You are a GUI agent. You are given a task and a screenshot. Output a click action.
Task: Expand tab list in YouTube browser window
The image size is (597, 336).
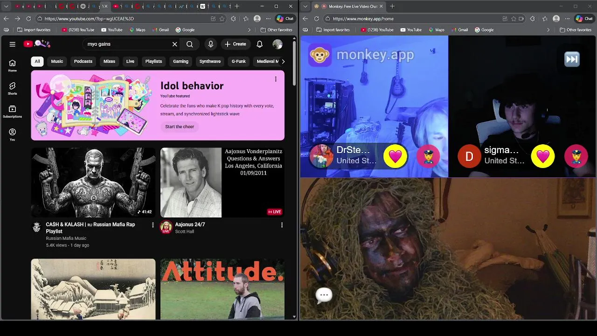pyautogui.click(x=6, y=6)
